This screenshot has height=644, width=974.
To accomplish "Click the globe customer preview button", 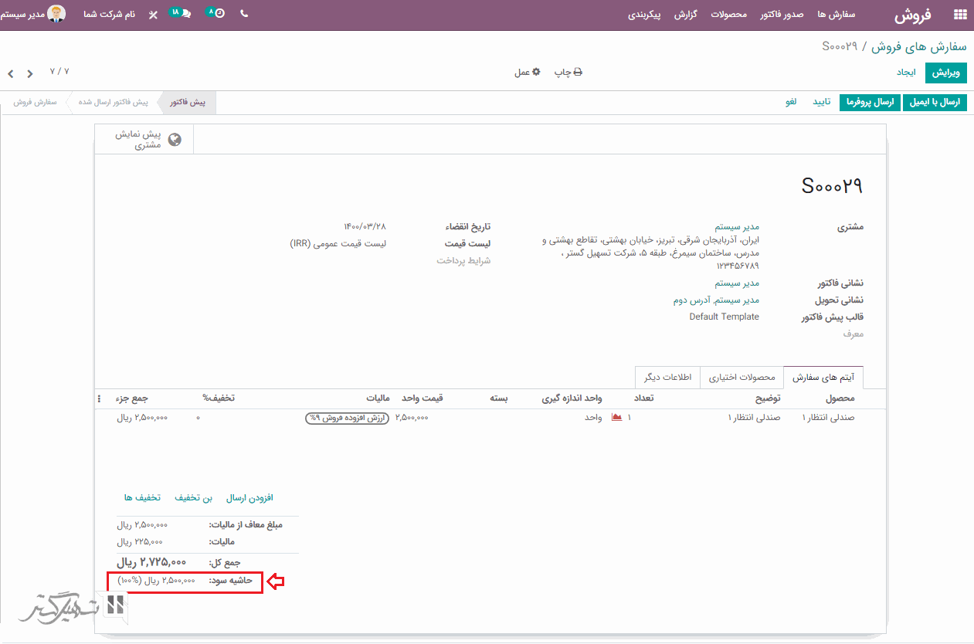I will click(175, 140).
